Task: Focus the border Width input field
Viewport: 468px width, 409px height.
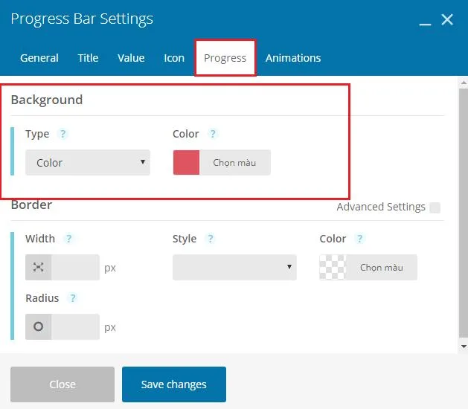Action: pyautogui.click(x=74, y=268)
